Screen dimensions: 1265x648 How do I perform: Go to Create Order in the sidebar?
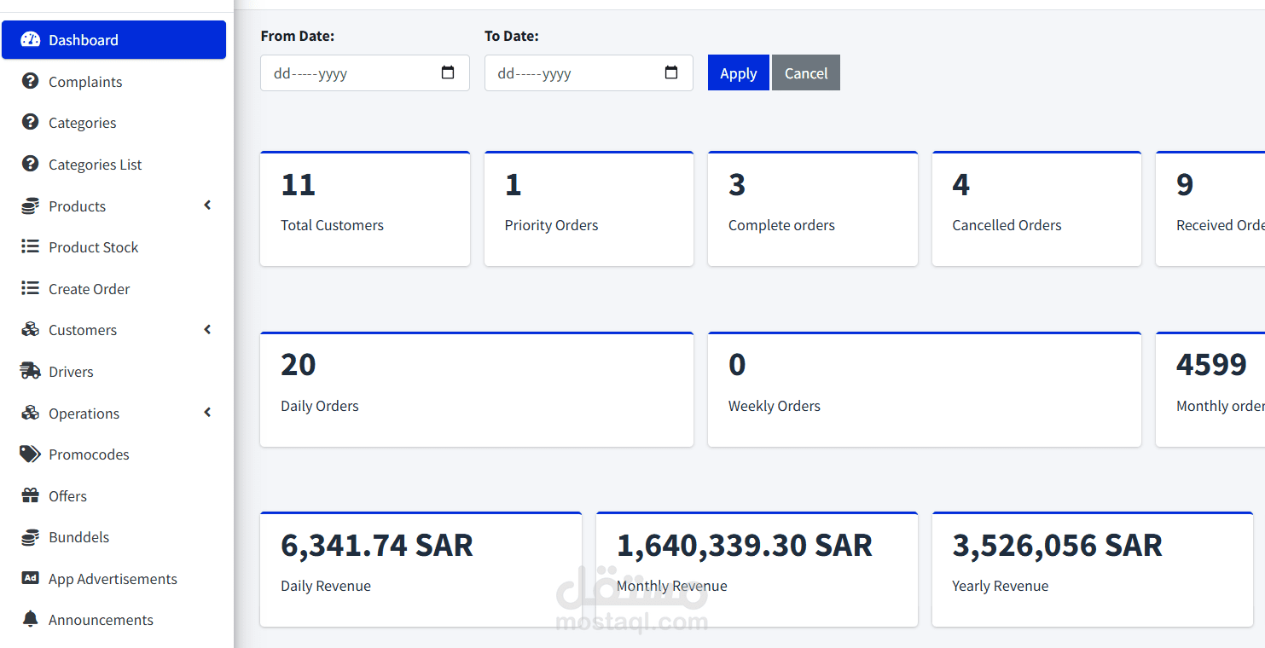coord(89,289)
